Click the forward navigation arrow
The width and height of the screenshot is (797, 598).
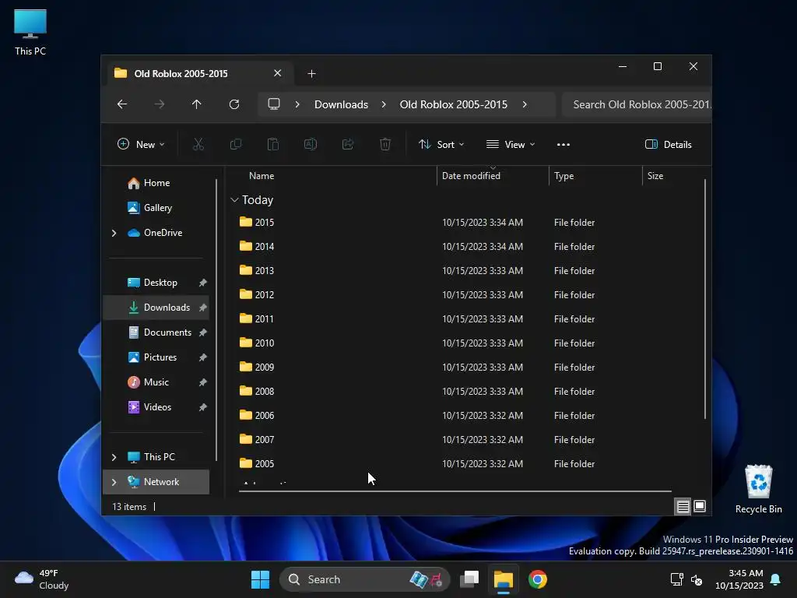160,104
